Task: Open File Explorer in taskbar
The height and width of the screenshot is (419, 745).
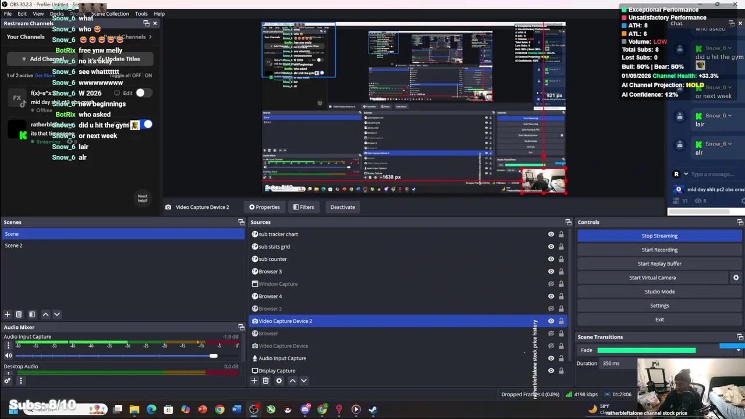Action: [x=134, y=410]
